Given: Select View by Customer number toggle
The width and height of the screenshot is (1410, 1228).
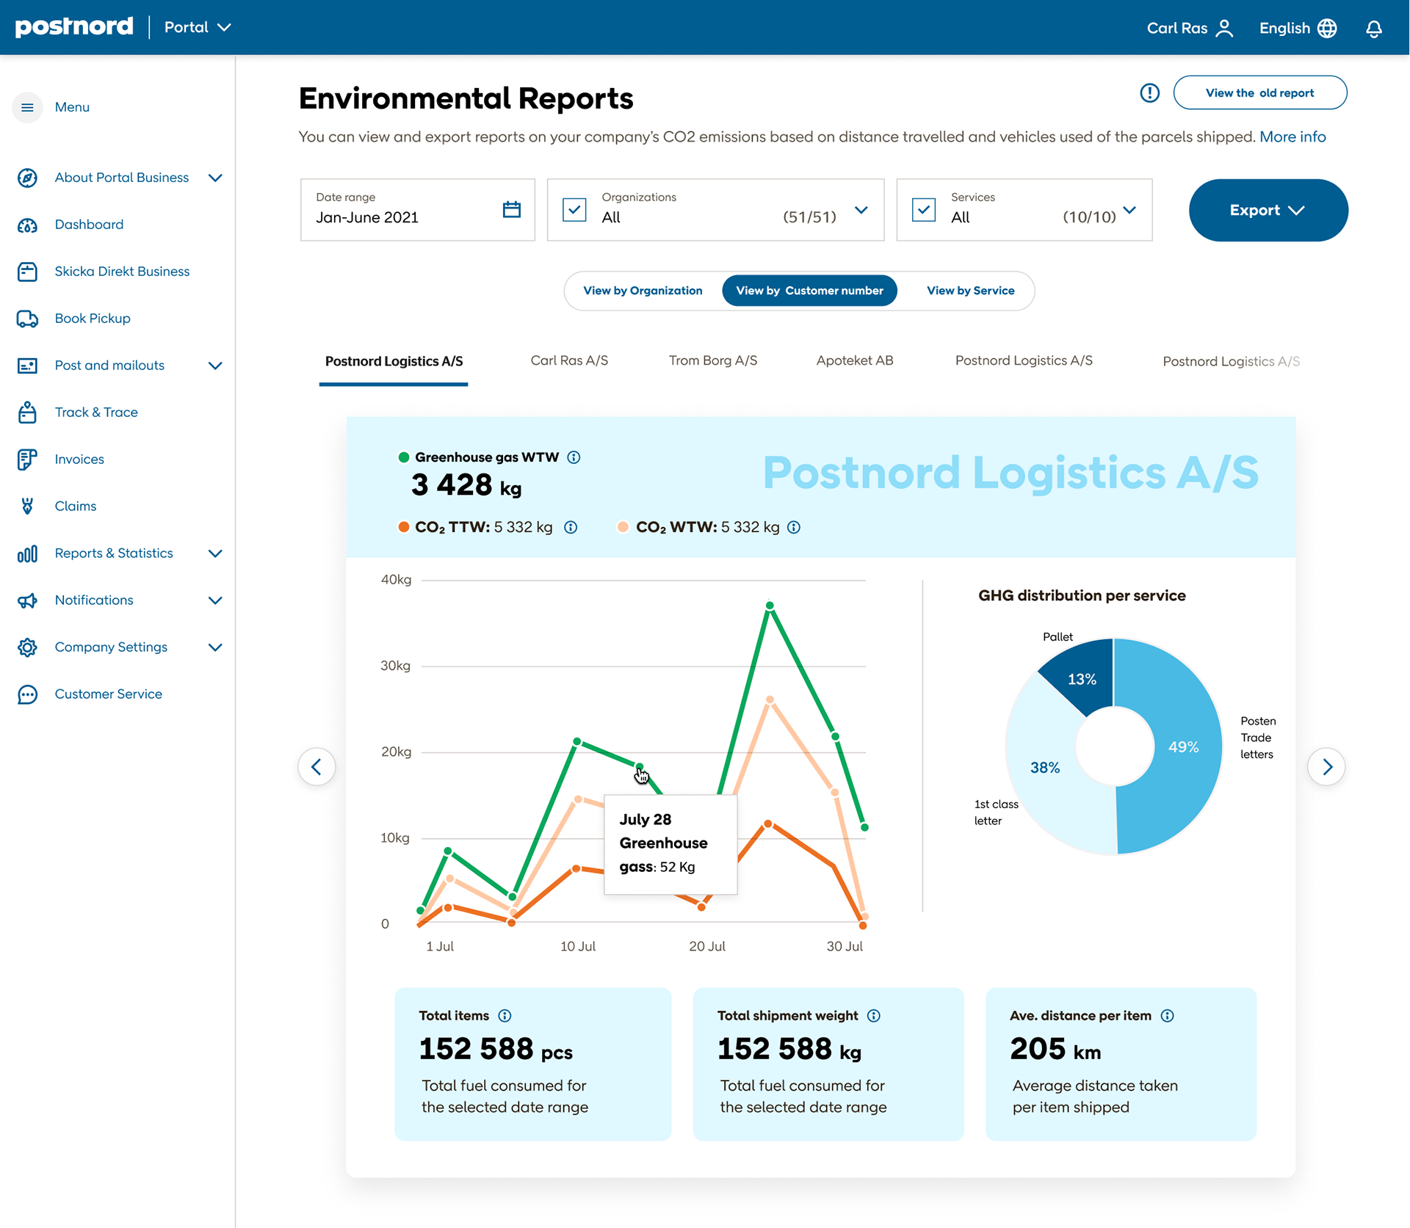Looking at the screenshot, I should [809, 291].
